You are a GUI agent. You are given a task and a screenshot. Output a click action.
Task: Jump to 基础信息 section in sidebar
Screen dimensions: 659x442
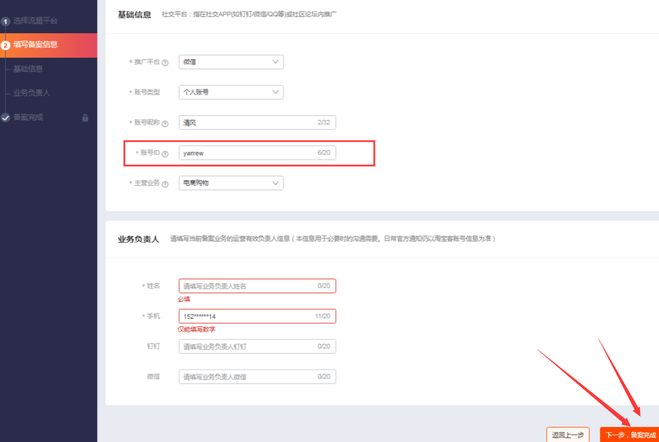point(28,69)
